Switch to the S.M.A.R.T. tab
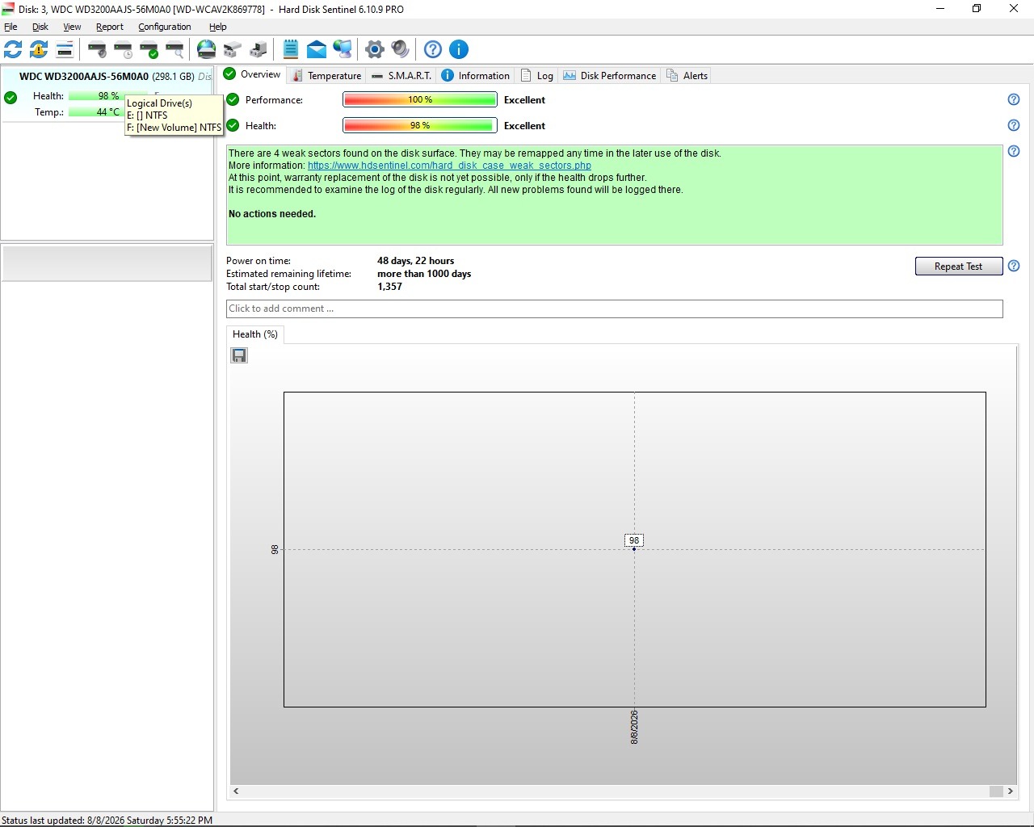The image size is (1034, 827). point(401,75)
